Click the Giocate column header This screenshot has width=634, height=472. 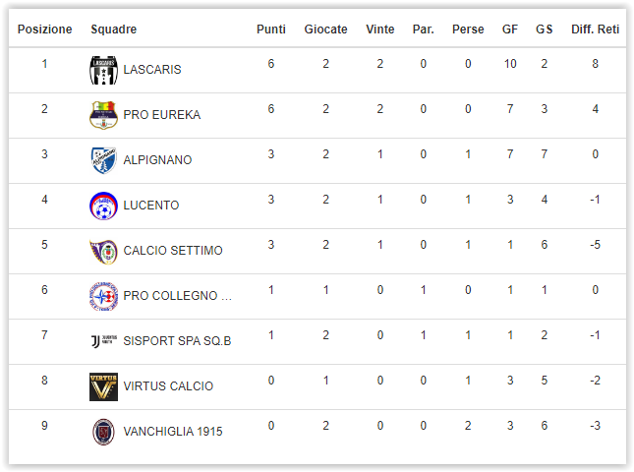click(x=325, y=29)
